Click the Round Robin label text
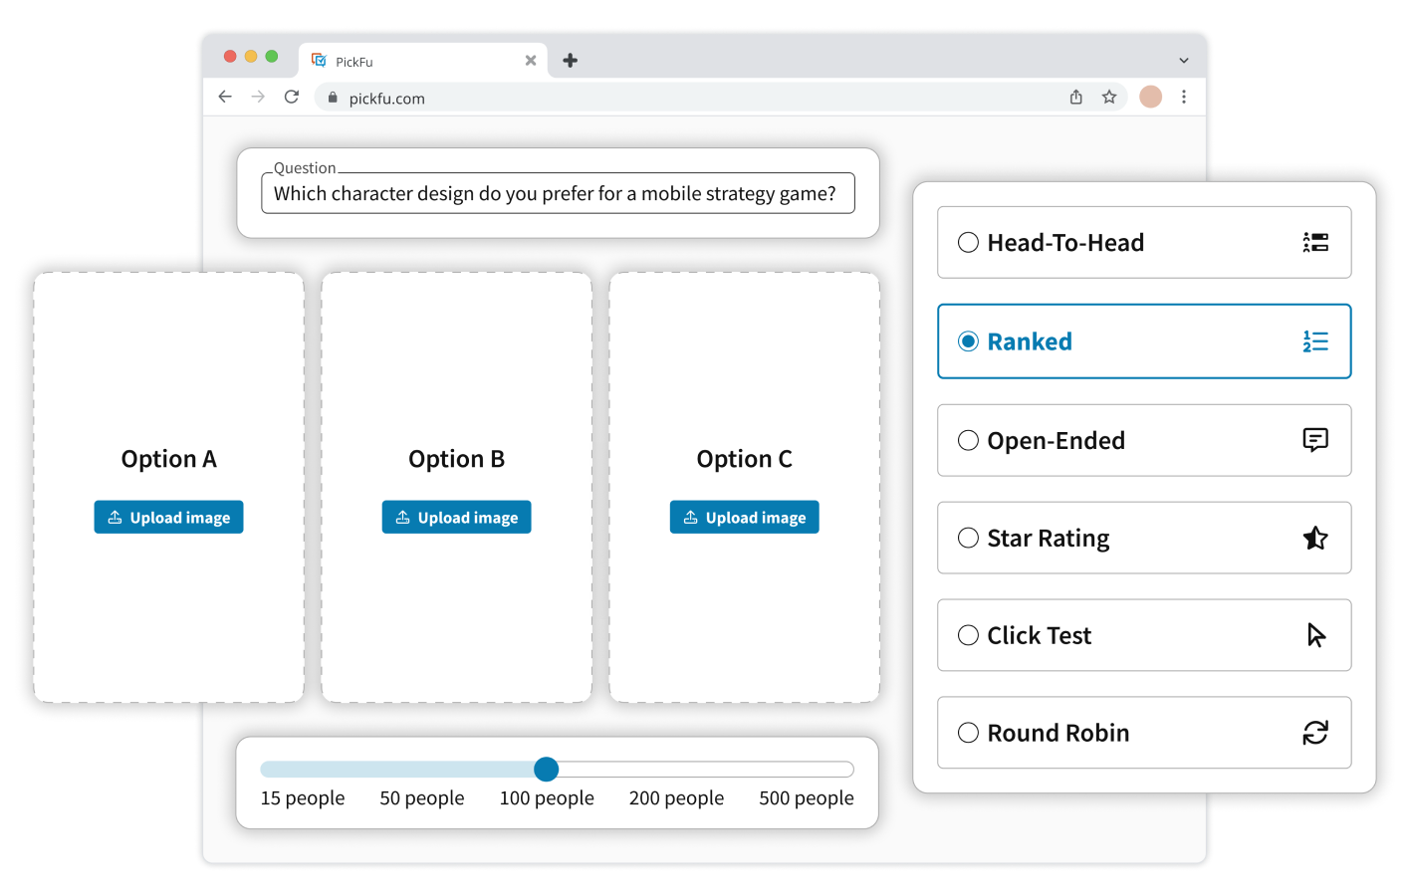Viewport: 1410px width, 896px height. coord(1057,733)
